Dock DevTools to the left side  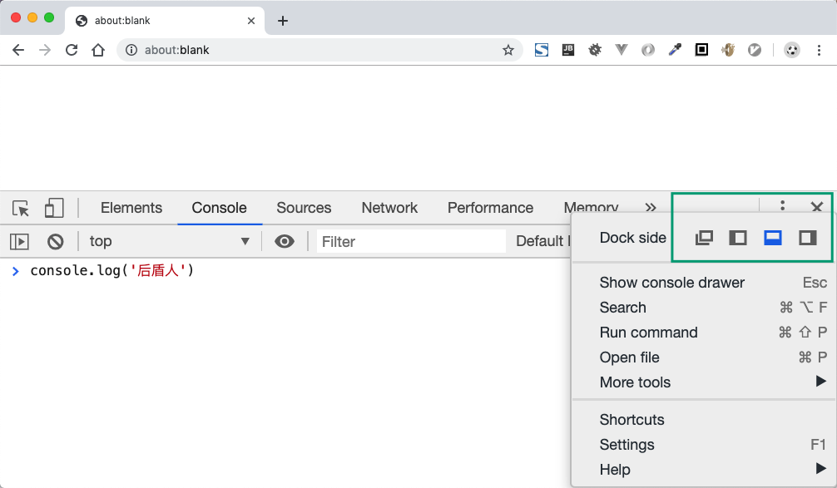[738, 239]
